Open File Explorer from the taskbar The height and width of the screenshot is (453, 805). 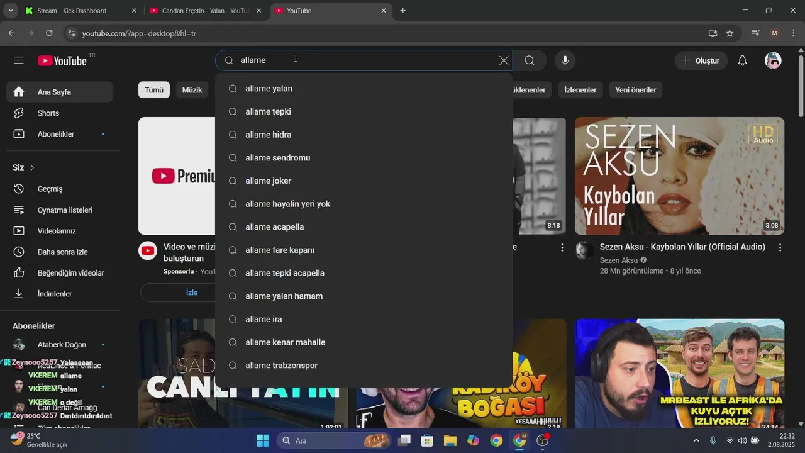[450, 440]
